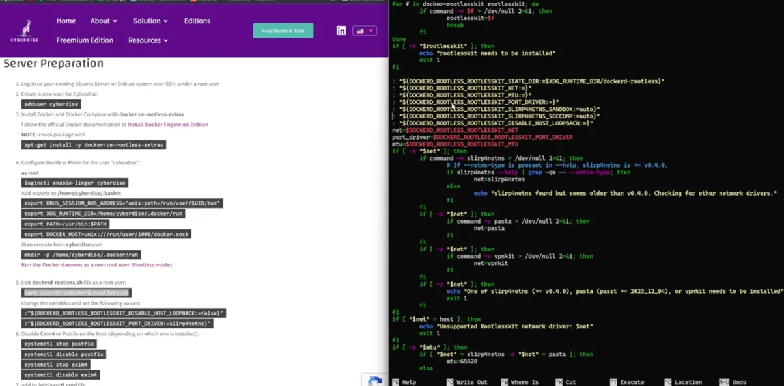784x386 pixels.
Task: Expand the Resources menu
Action: tap(148, 40)
